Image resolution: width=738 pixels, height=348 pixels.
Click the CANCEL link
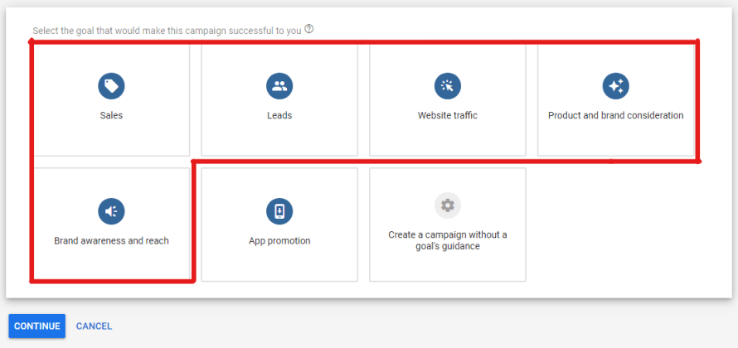[95, 326]
